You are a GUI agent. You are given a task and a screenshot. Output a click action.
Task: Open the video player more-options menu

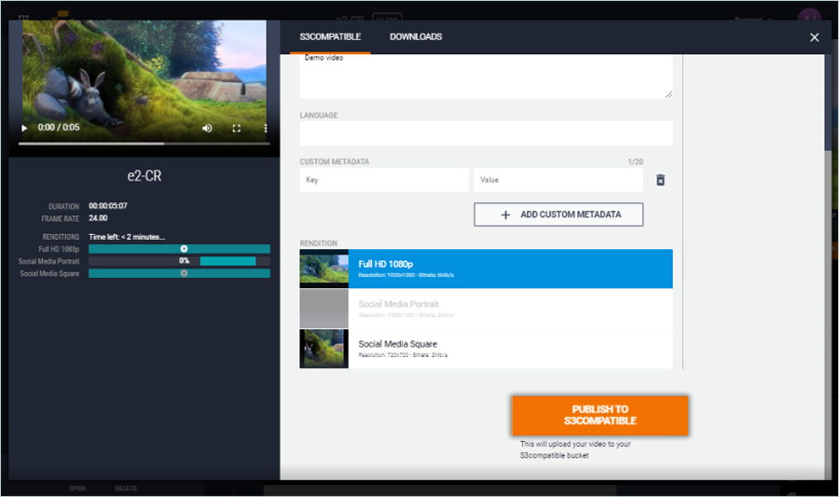[266, 128]
